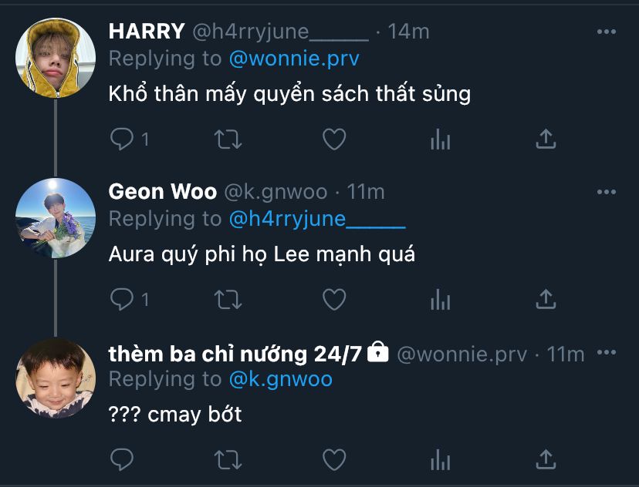Open more options on @wonnie.prv's tweet

pos(607,353)
